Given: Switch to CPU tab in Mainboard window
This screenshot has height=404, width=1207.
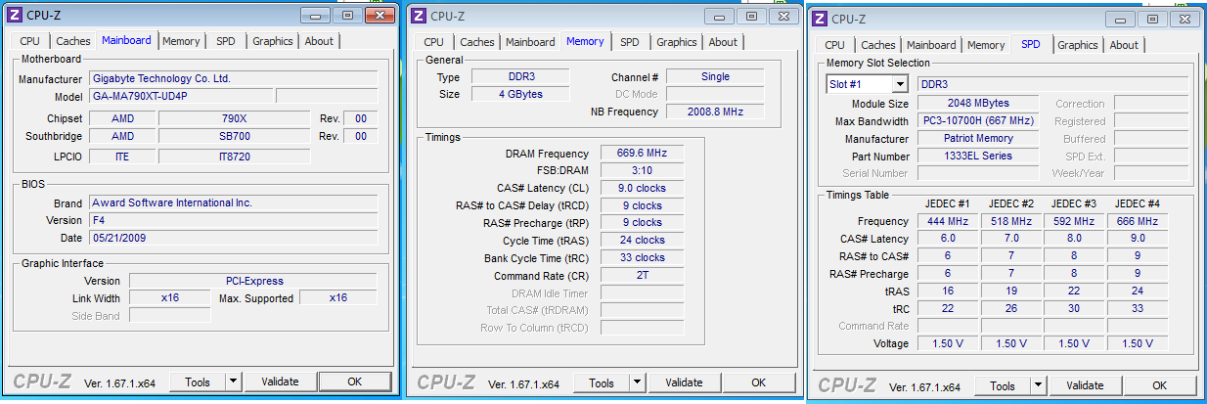Looking at the screenshot, I should (30, 41).
